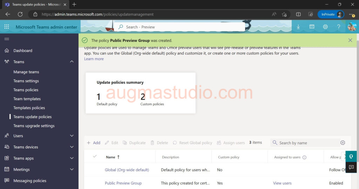The height and width of the screenshot is (189, 359).
Task: Collapse the Teams navigation section
Action: (72, 62)
